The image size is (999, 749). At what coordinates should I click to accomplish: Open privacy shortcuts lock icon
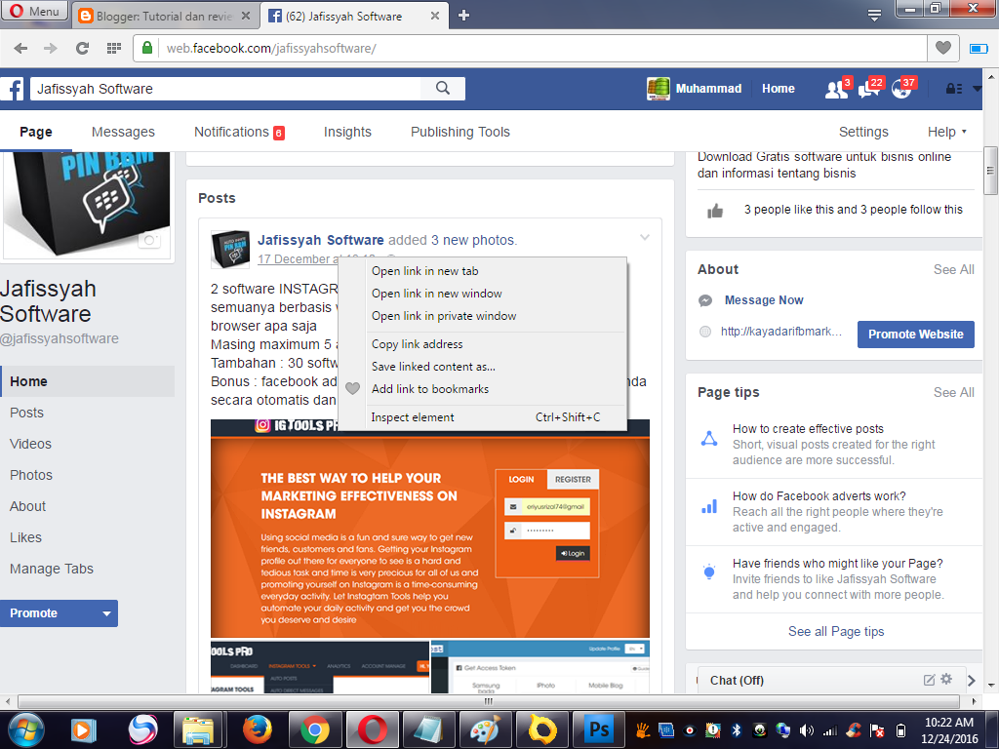[954, 89]
